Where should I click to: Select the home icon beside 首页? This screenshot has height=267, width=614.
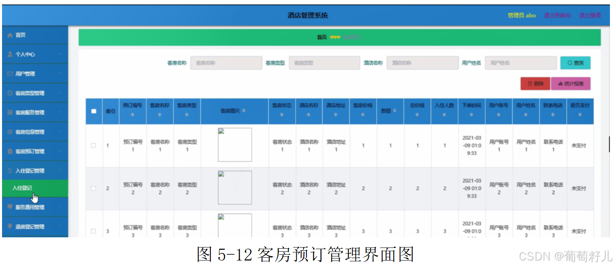pyautogui.click(x=9, y=35)
